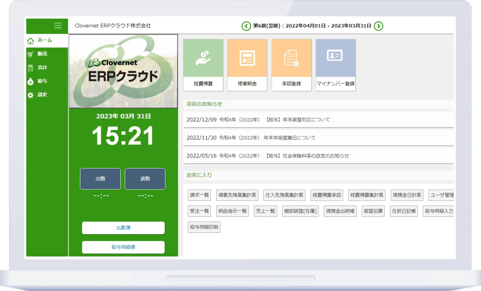Open the 稼働報告 tile
481x291 pixels.
pos(247,65)
